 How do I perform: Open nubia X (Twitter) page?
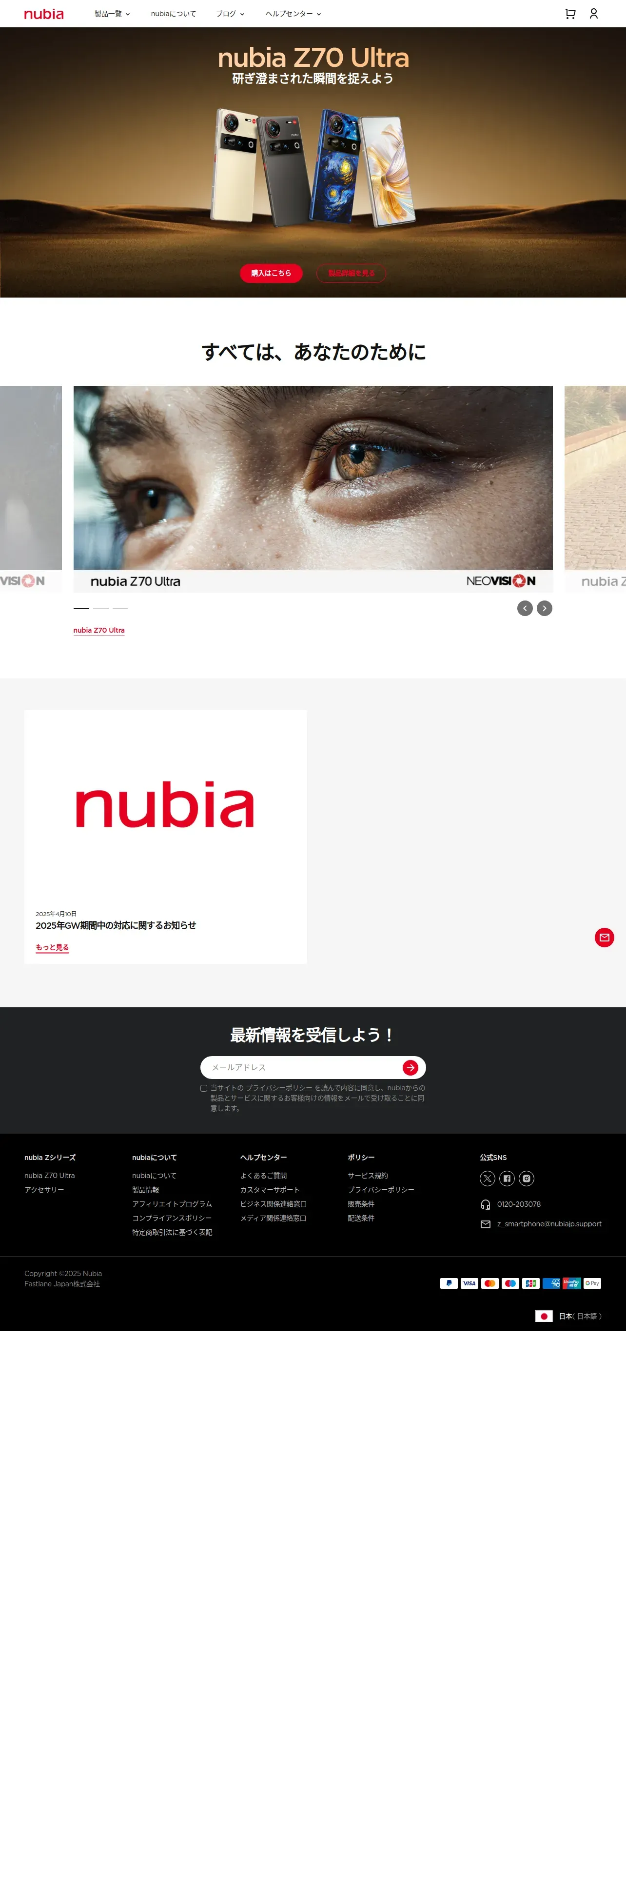pos(488,1178)
